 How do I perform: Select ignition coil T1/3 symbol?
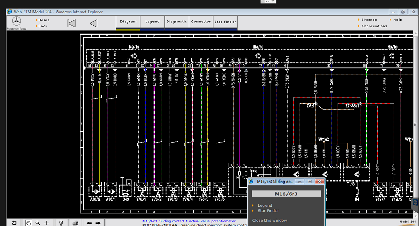(x=356, y=172)
